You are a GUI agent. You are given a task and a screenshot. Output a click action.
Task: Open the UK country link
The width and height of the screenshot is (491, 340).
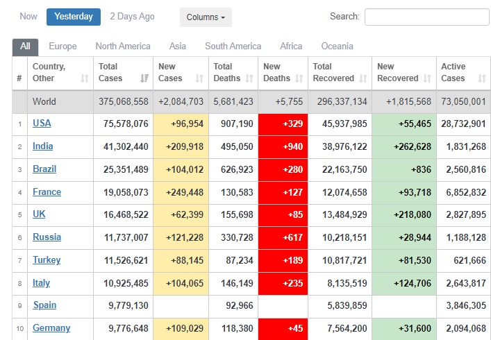click(39, 214)
